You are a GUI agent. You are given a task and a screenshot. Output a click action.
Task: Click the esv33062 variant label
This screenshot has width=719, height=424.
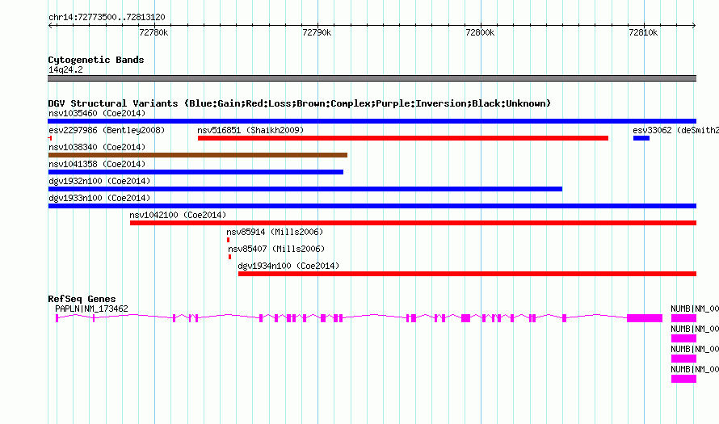point(675,130)
